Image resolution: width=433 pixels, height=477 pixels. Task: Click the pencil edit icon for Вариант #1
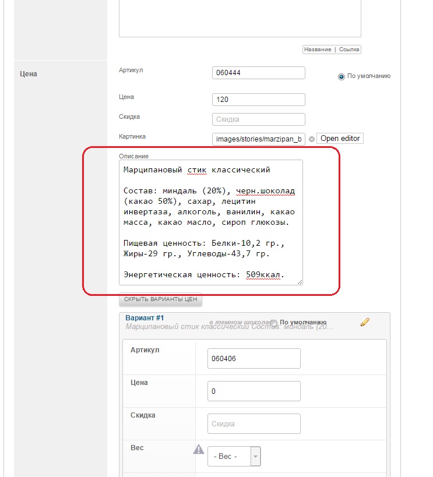coord(365,321)
